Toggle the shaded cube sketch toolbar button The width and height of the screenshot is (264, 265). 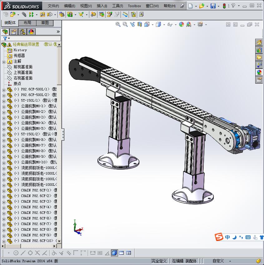click(x=114, y=253)
